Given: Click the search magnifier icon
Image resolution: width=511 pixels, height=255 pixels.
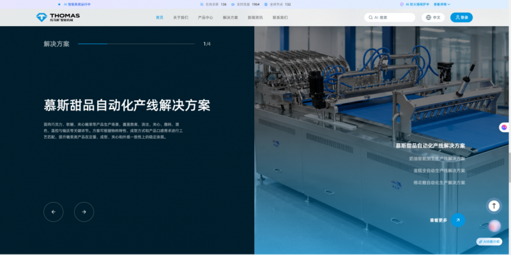Looking at the screenshot, I should (370, 18).
